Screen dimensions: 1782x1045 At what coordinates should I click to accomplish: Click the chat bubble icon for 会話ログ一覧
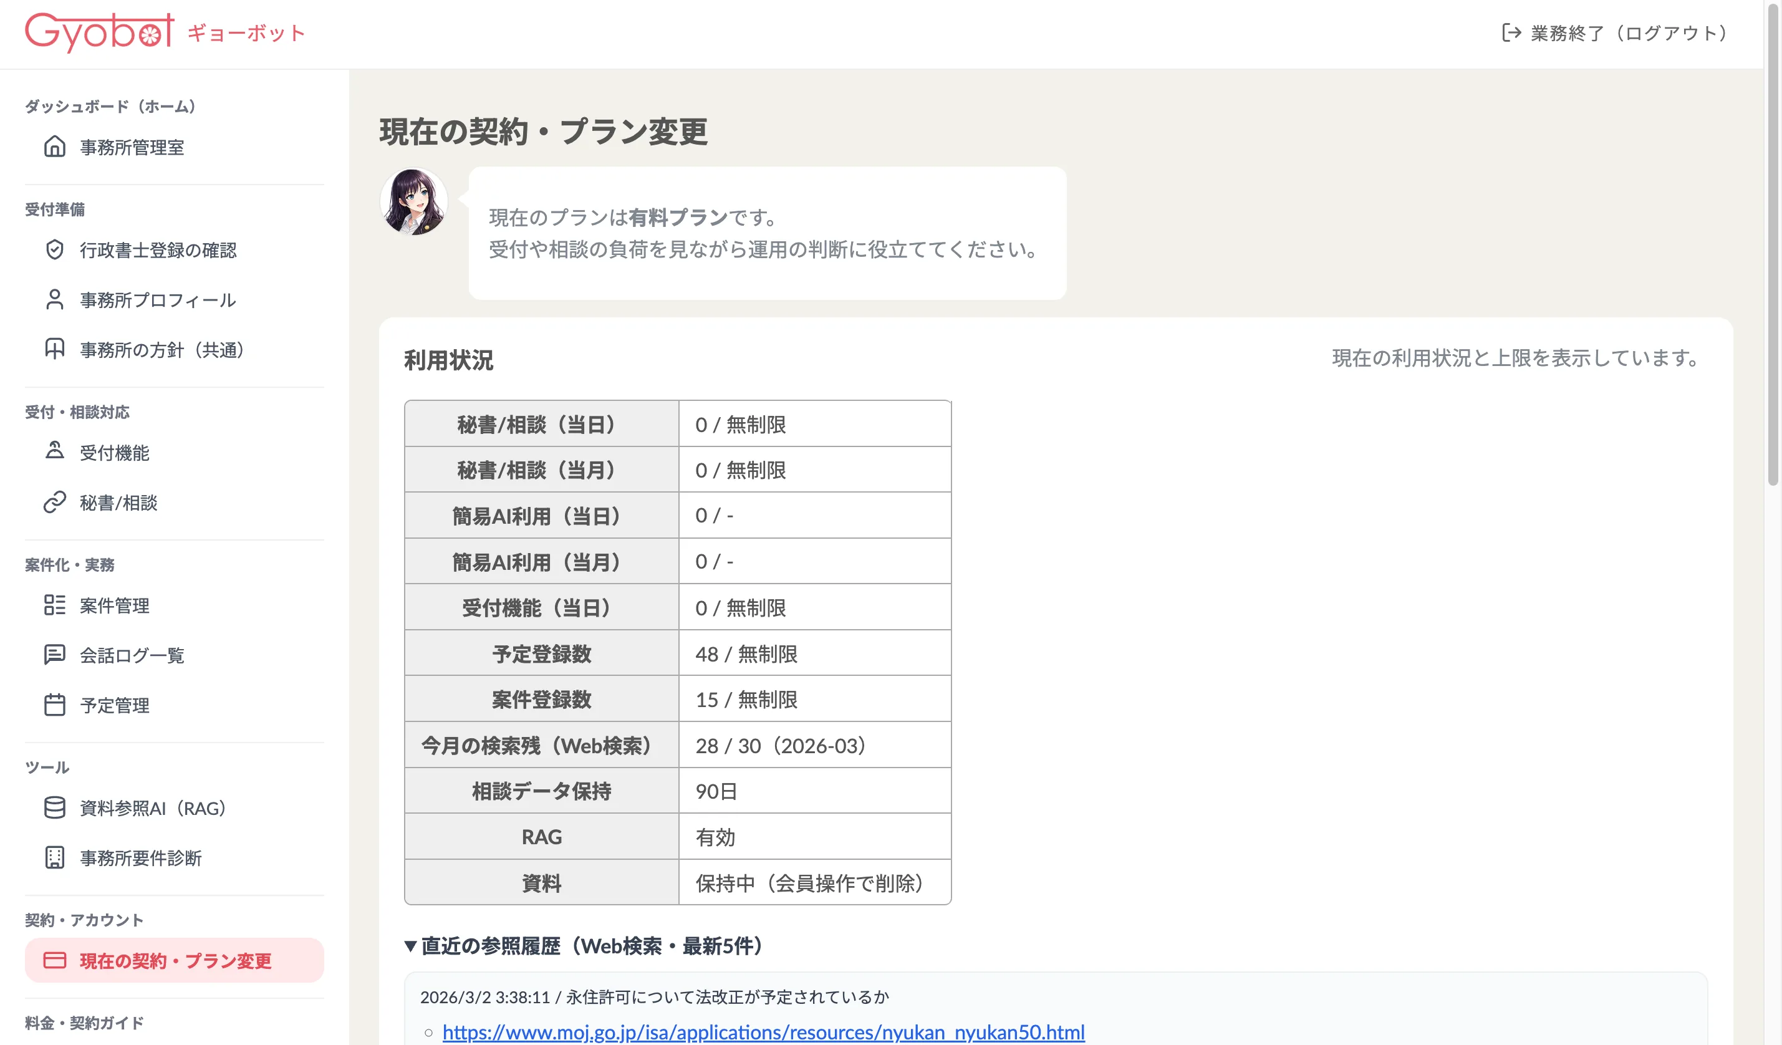pos(54,655)
